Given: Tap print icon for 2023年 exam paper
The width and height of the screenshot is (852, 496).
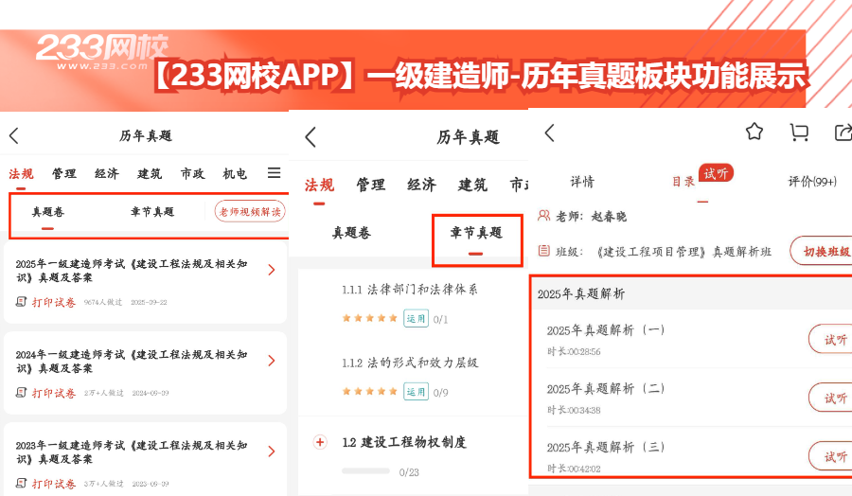Looking at the screenshot, I should pos(21,484).
